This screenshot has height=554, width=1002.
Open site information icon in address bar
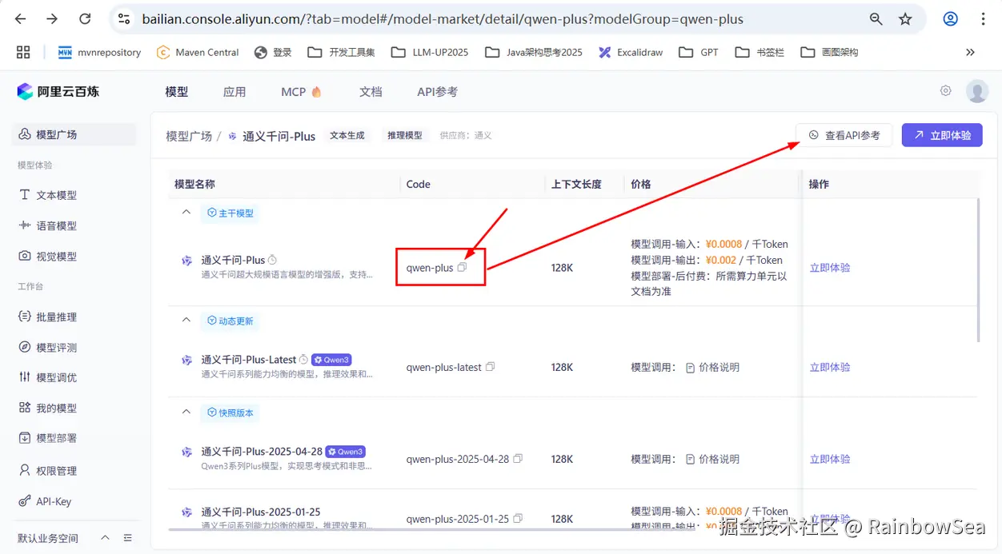click(x=122, y=19)
